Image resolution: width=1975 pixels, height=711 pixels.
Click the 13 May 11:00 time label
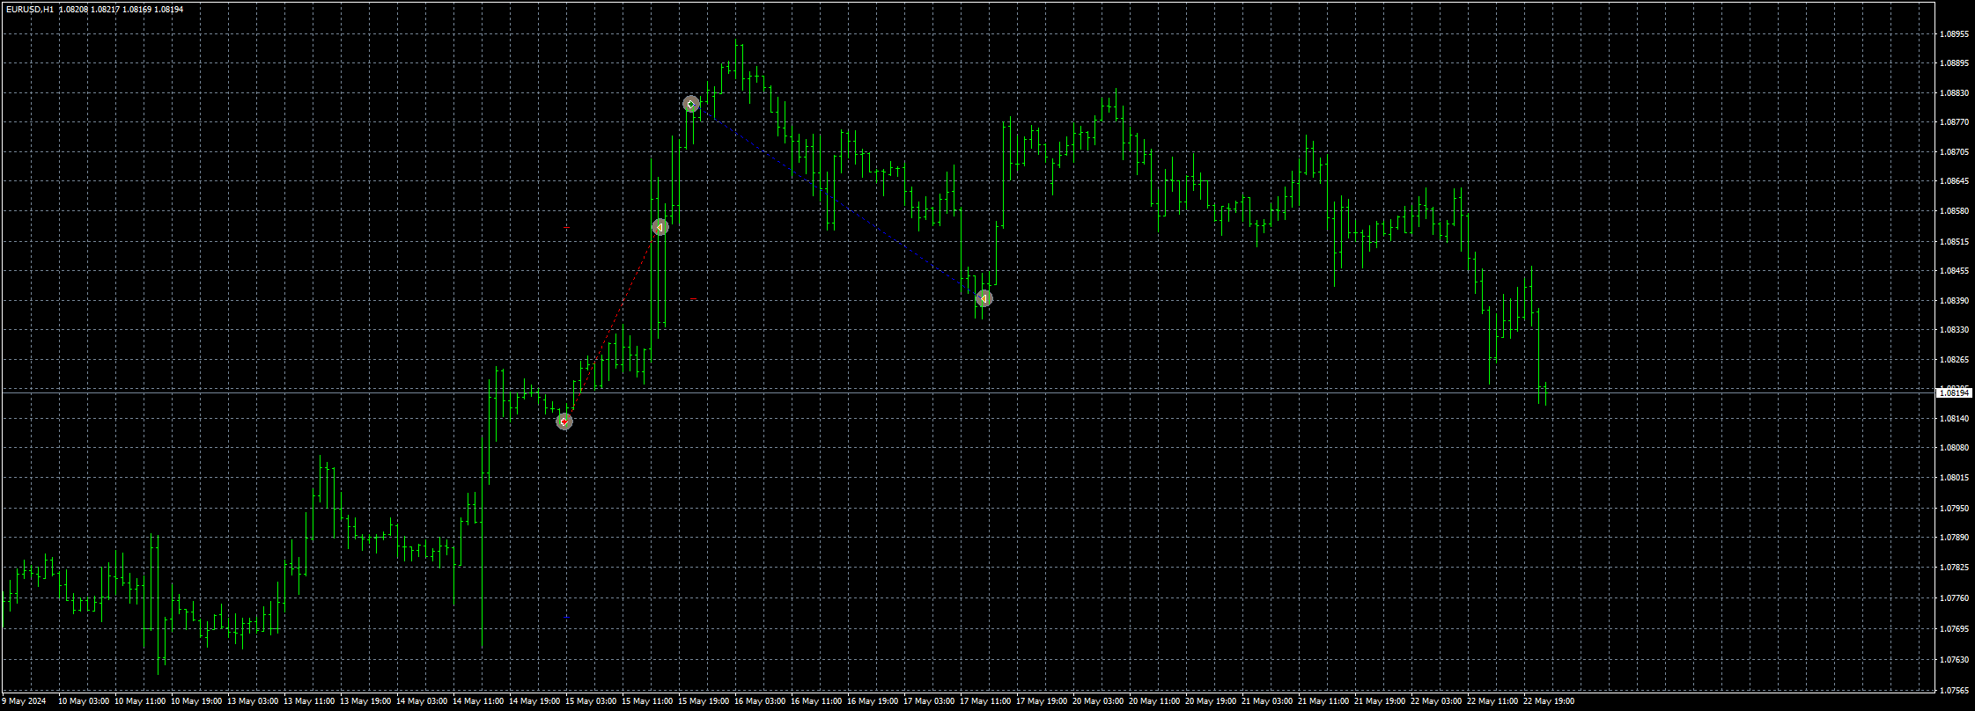click(x=309, y=701)
